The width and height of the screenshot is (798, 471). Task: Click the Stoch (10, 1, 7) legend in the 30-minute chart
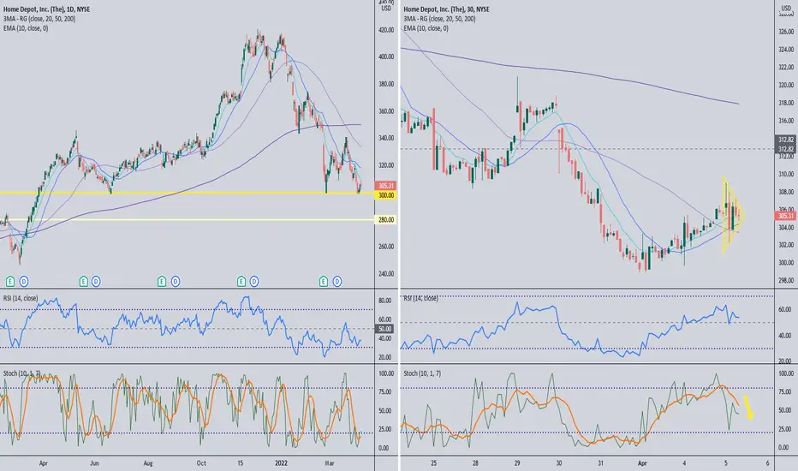(x=422, y=373)
